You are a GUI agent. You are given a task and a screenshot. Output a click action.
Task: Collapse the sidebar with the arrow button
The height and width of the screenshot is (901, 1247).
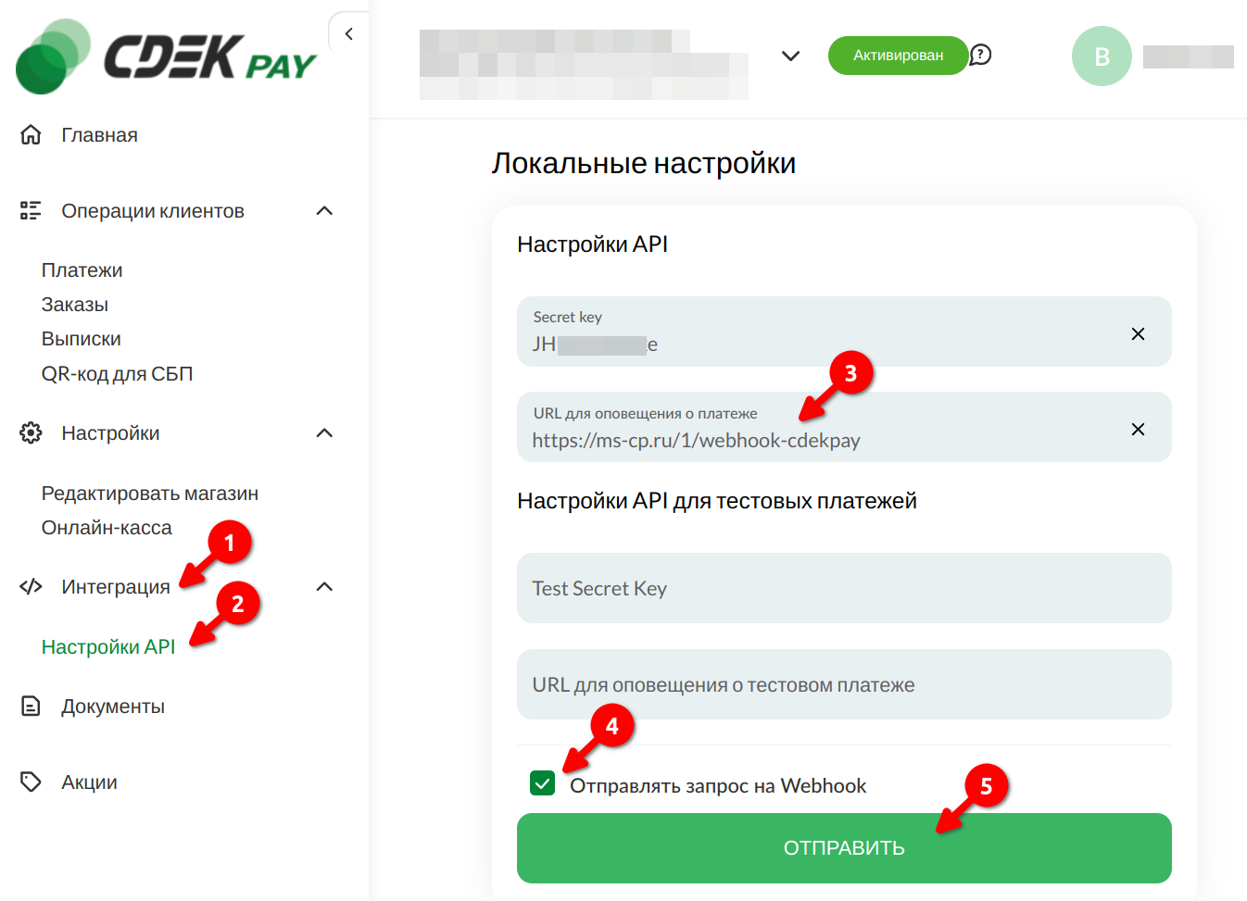pyautogui.click(x=349, y=34)
